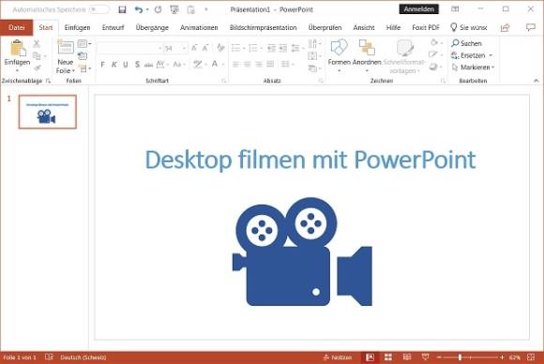The image size is (544, 364).
Task: Click the Share icon in the ribbon tab row
Action: pyautogui.click(x=506, y=27)
